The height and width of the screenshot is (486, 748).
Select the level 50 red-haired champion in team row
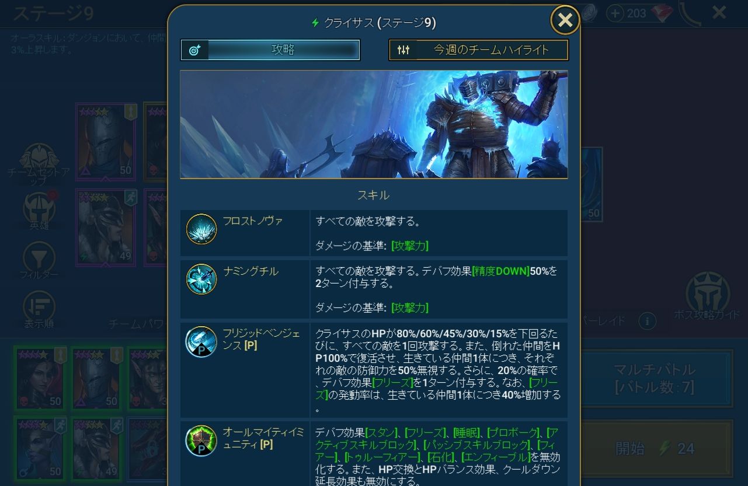(40, 377)
